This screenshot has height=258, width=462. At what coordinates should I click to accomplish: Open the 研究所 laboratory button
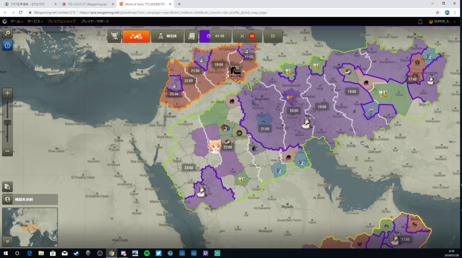pyautogui.click(x=167, y=36)
